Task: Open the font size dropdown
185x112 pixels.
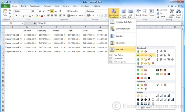Action: (x=37, y=11)
